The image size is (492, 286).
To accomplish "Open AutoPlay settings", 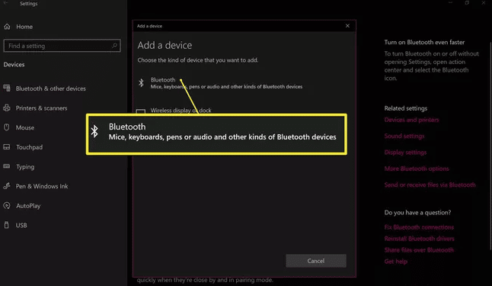I will tap(28, 206).
